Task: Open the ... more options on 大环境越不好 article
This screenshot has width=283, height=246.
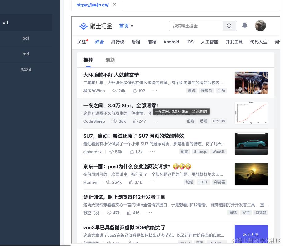Action: pyautogui.click(x=155, y=91)
